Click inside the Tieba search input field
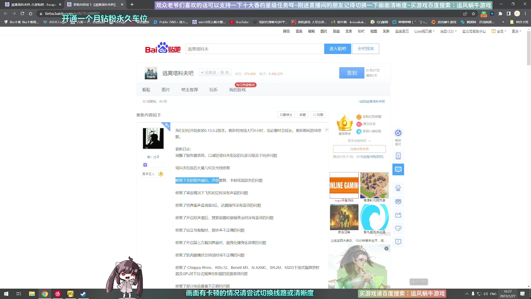Viewport: 531px width, 299px height. tap(254, 49)
